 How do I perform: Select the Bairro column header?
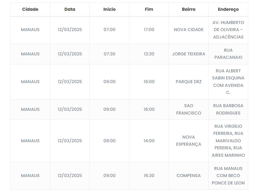pos(188,9)
